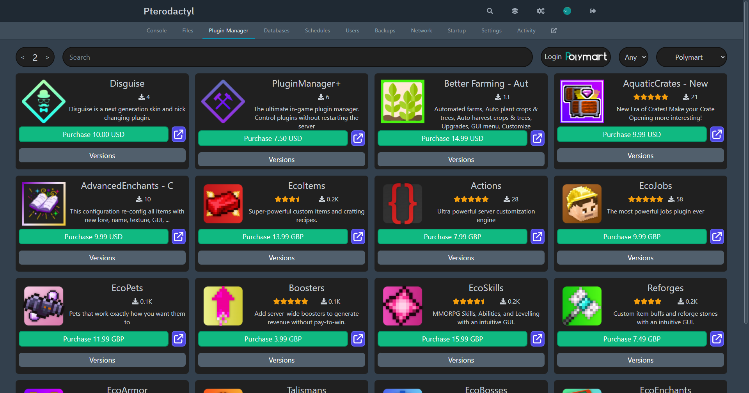The image size is (749, 393).
Task: Go to the next page arrow
Action: pos(48,58)
